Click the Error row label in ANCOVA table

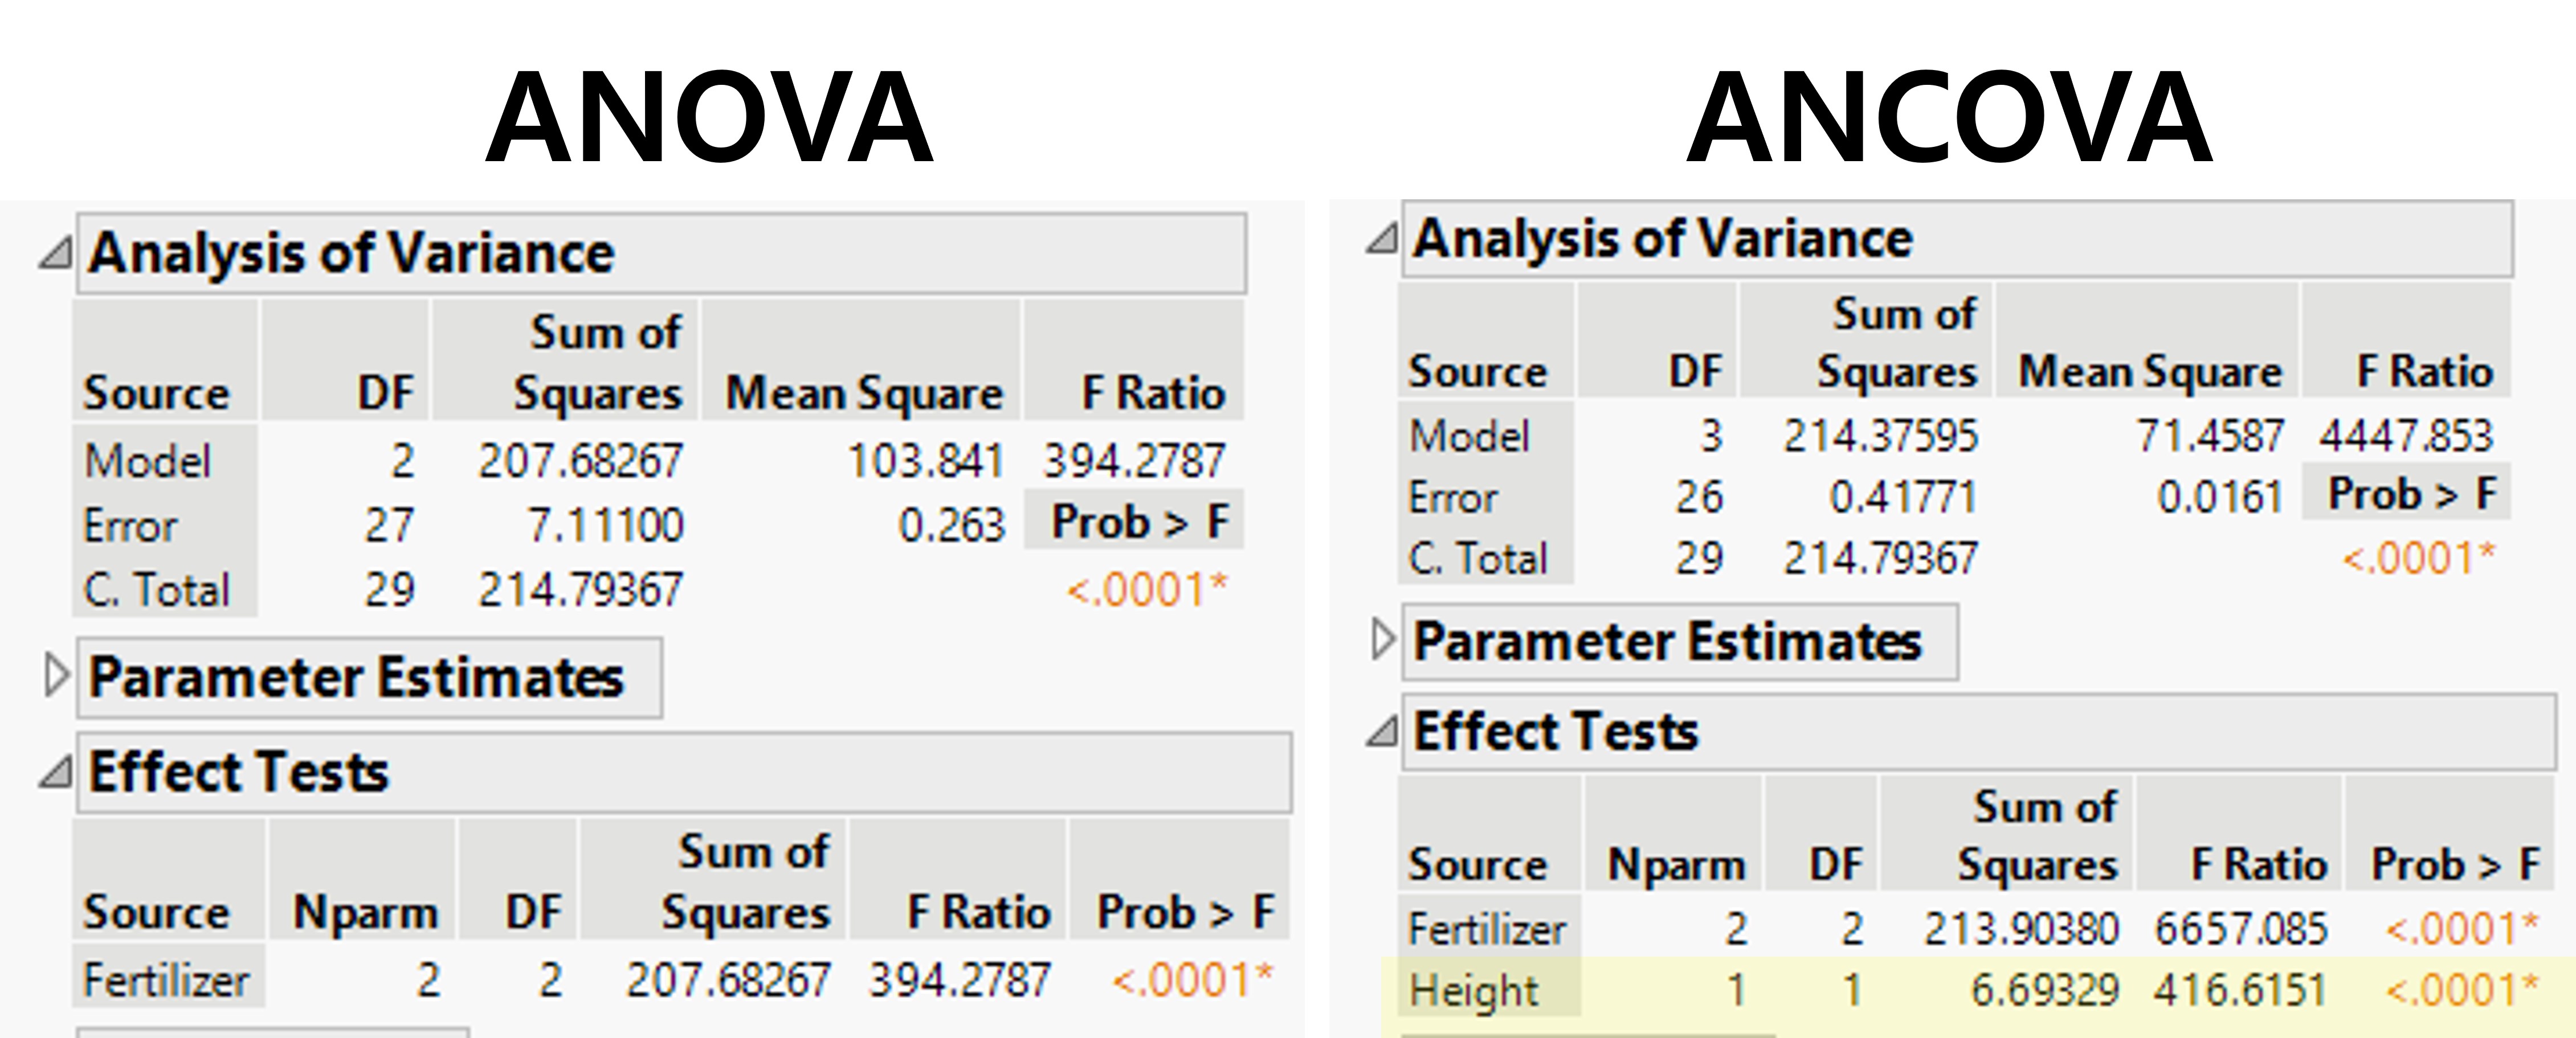coord(1453,498)
